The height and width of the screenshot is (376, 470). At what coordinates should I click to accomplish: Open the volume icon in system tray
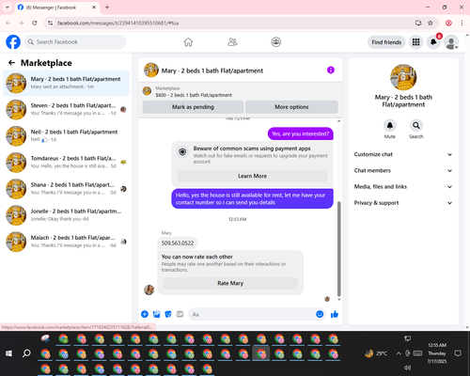click(407, 368)
